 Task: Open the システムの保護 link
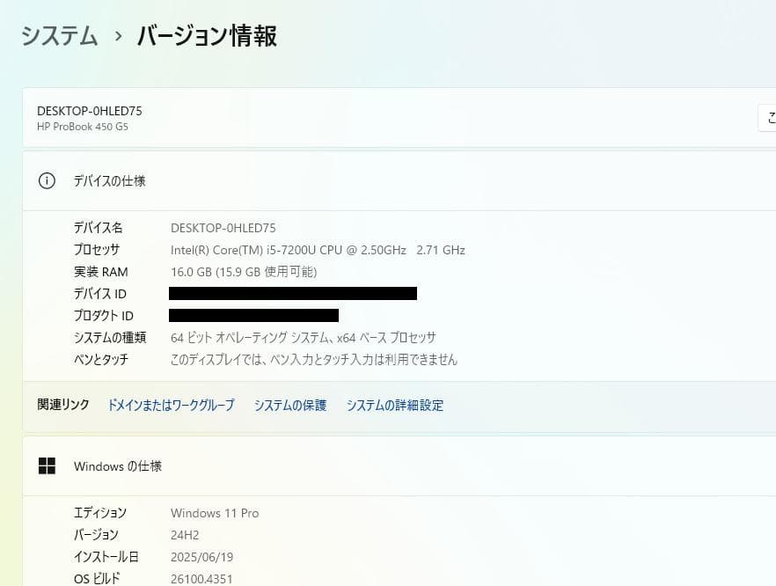point(289,406)
